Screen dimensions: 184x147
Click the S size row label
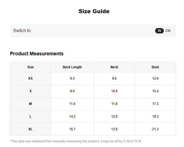[x=30, y=91]
